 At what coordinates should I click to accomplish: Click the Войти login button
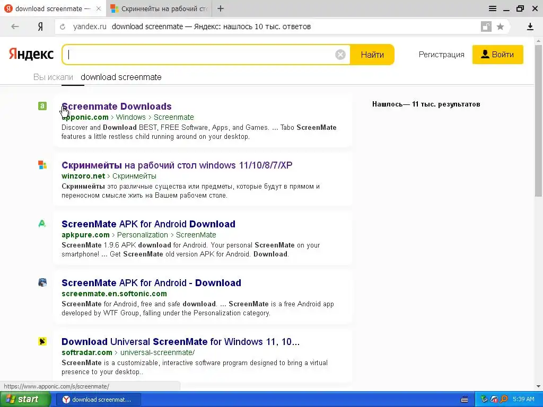coord(497,55)
